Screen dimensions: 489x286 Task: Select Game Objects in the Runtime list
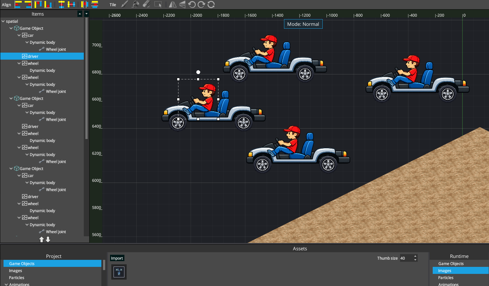pyautogui.click(x=461, y=264)
